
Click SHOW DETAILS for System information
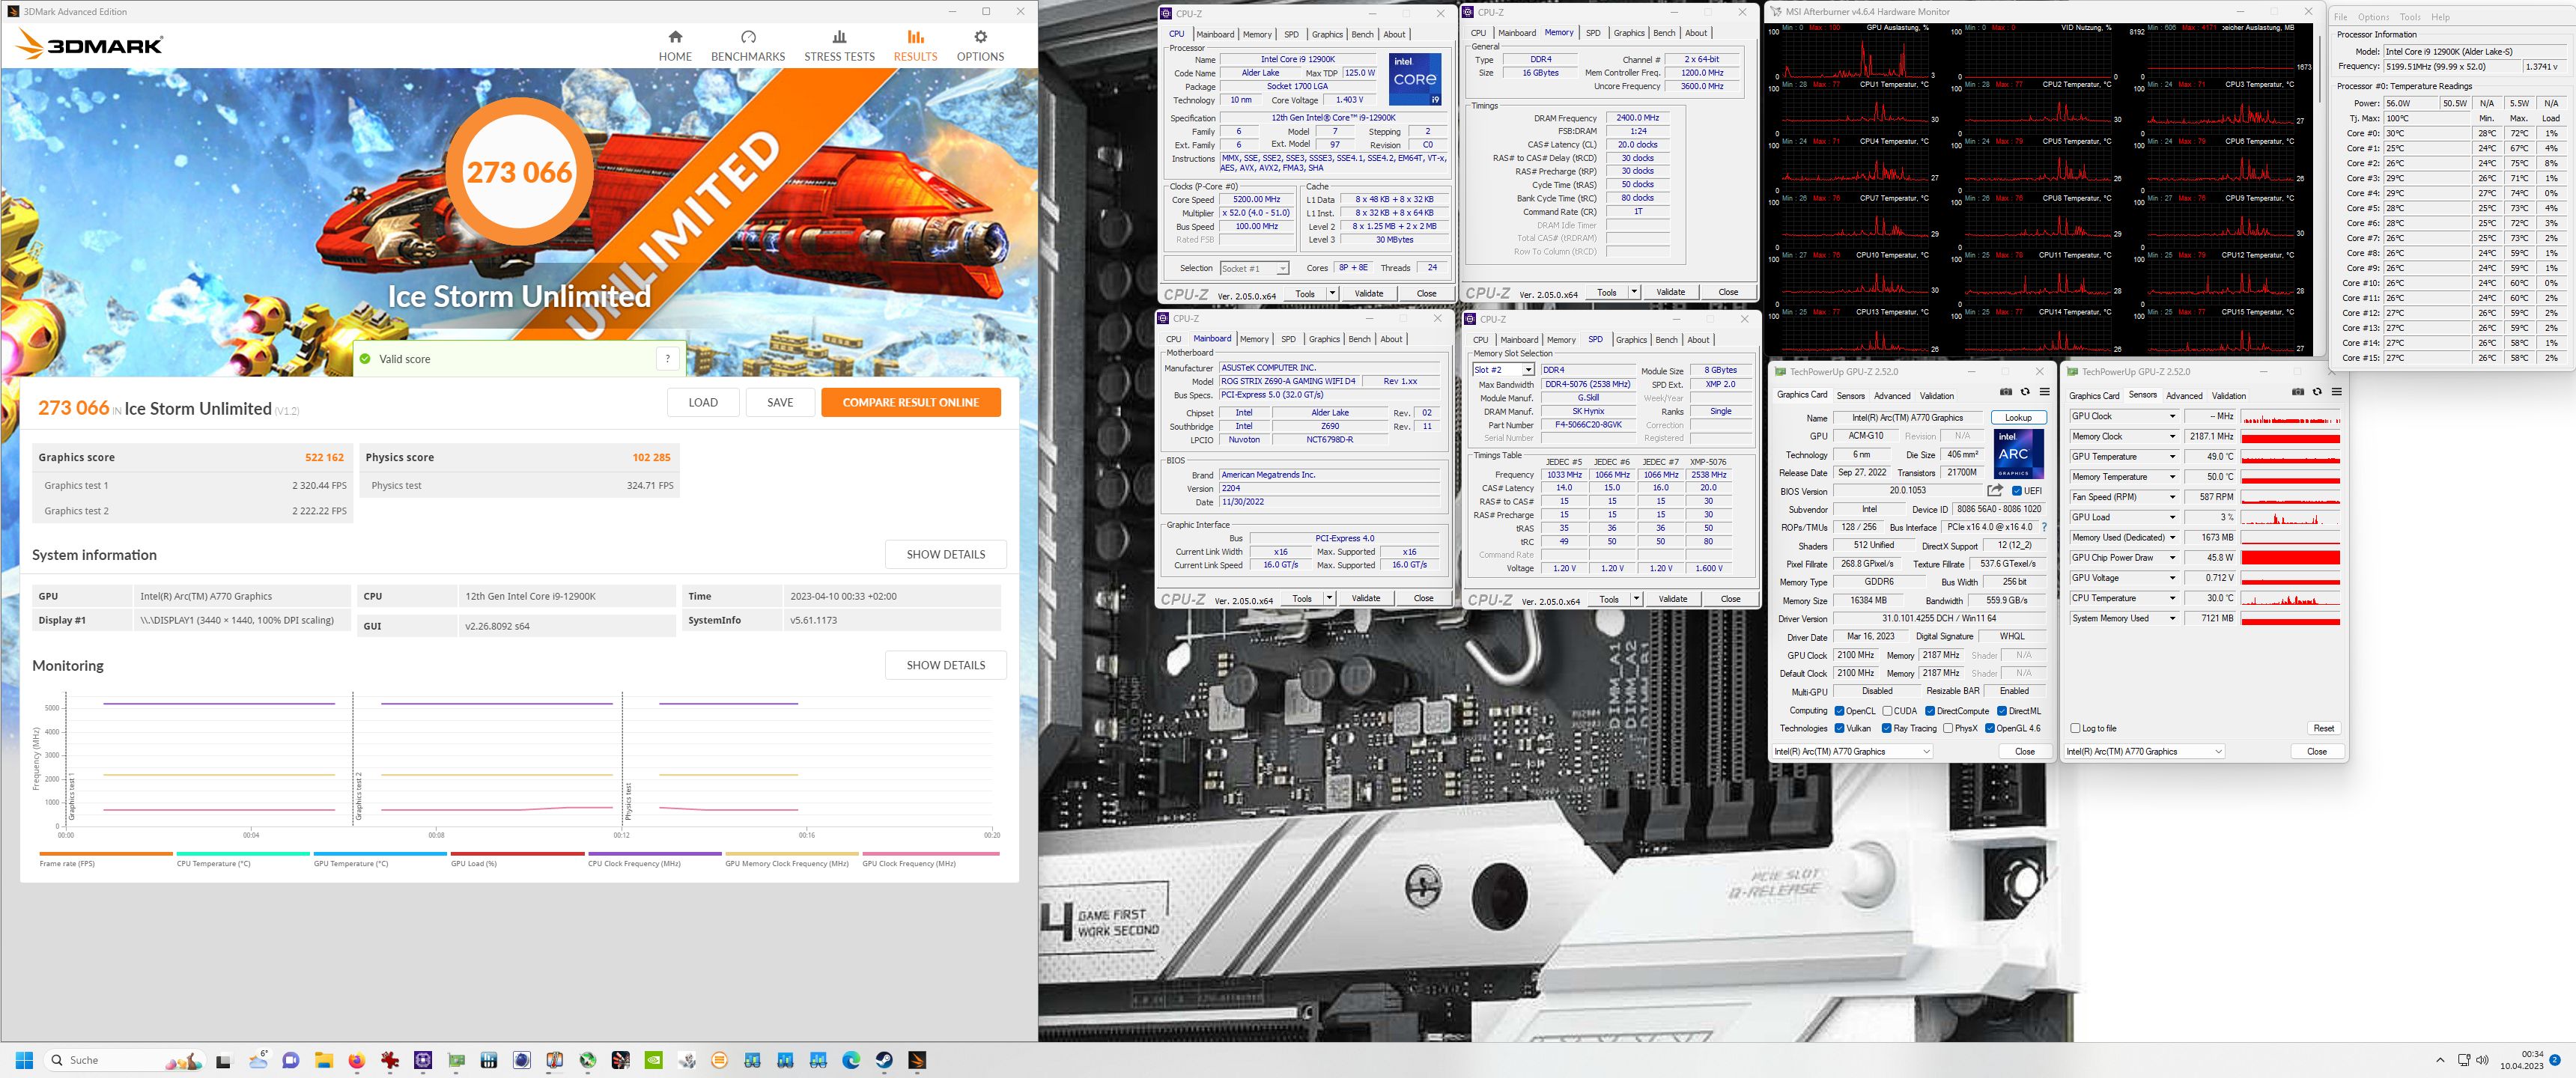click(x=946, y=554)
